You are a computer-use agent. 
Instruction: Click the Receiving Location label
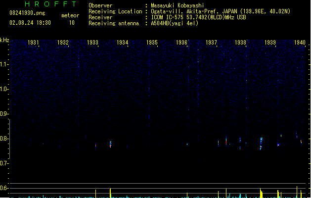point(115,11)
